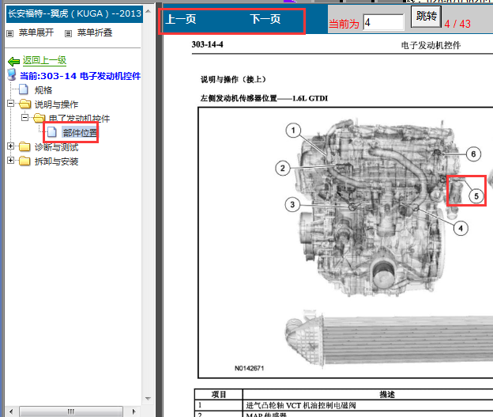Image resolution: width=493 pixels, height=417 pixels.
Task: Click the 说明与操作 folder icon
Action: pos(24,104)
